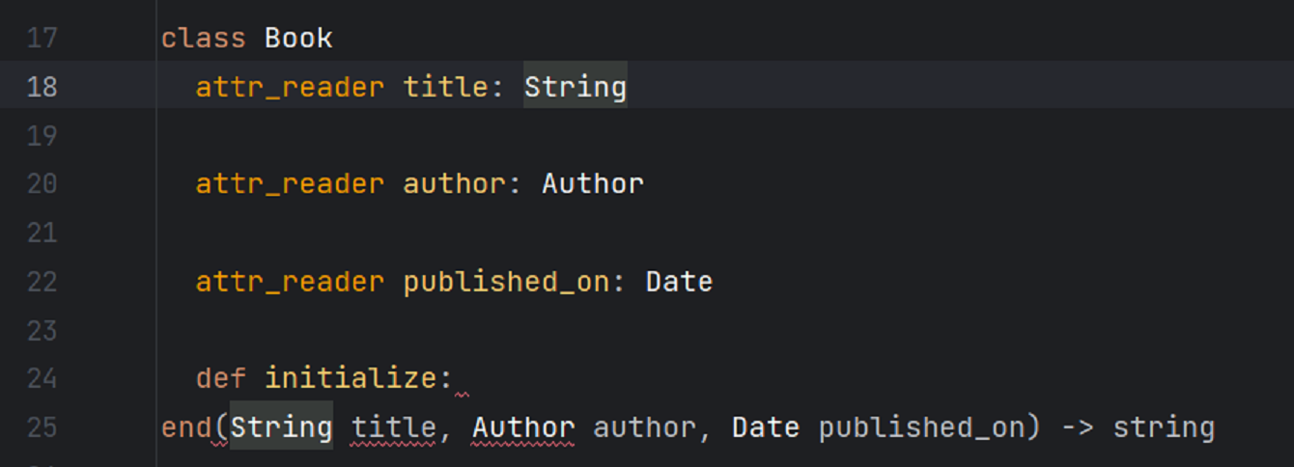
Task: Click published_on attribute name on line 22
Action: pos(506,282)
